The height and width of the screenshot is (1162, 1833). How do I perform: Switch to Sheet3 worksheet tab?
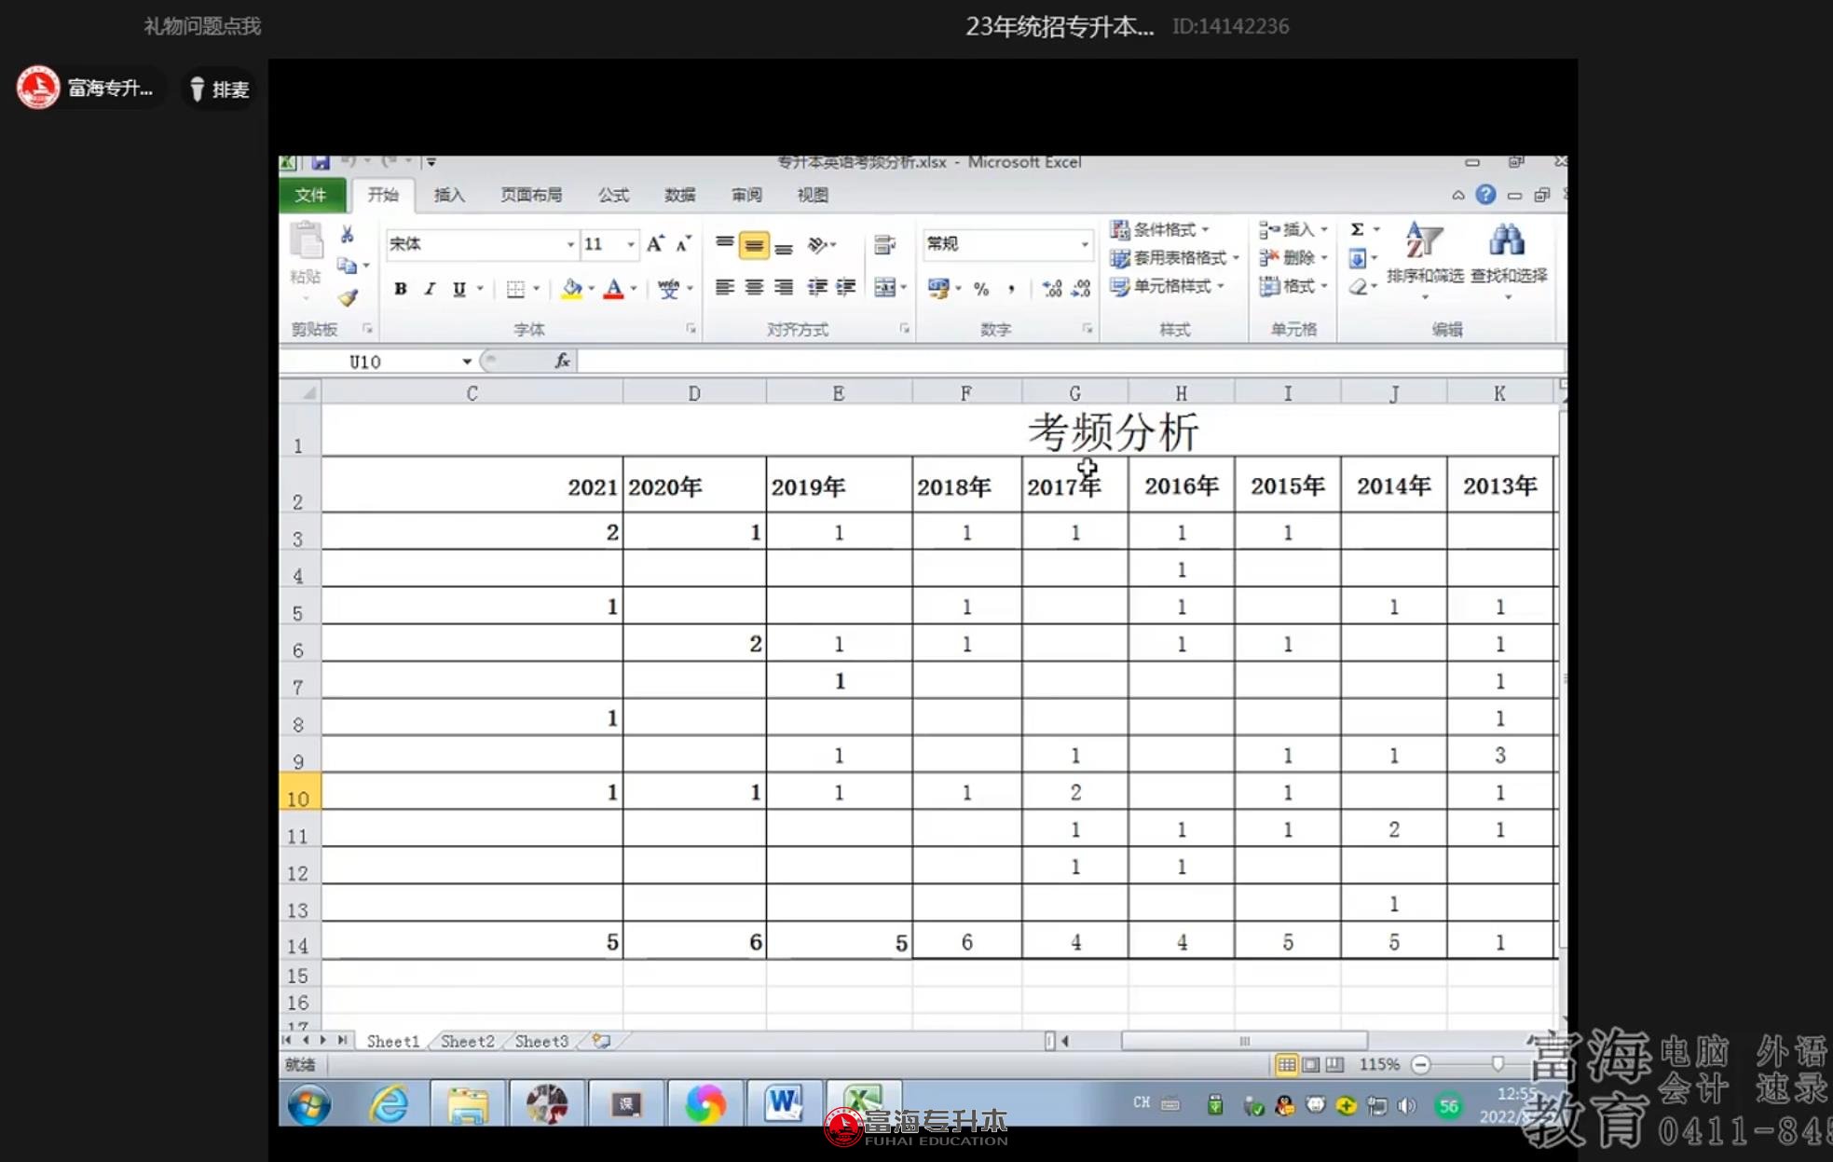point(541,1041)
